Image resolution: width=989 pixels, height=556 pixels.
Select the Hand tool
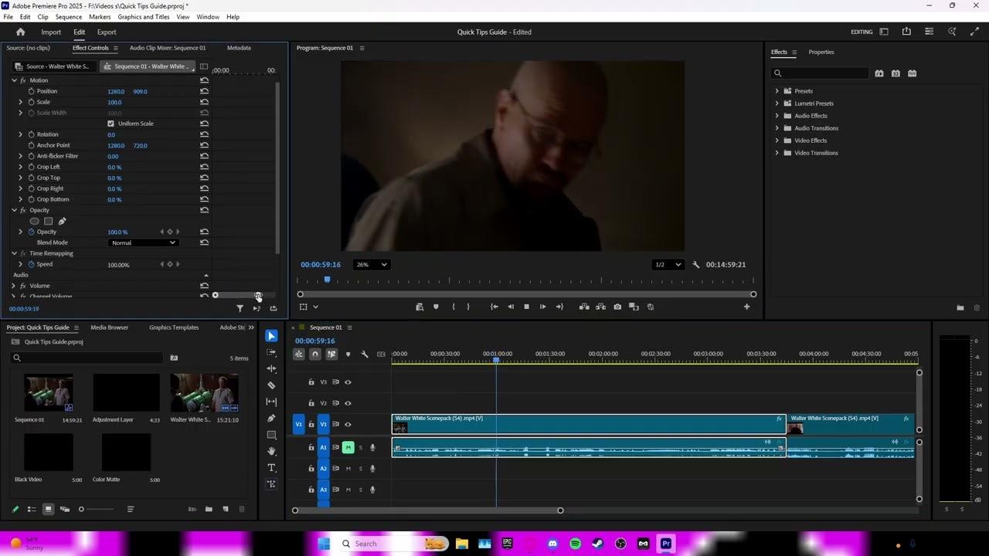[271, 451]
